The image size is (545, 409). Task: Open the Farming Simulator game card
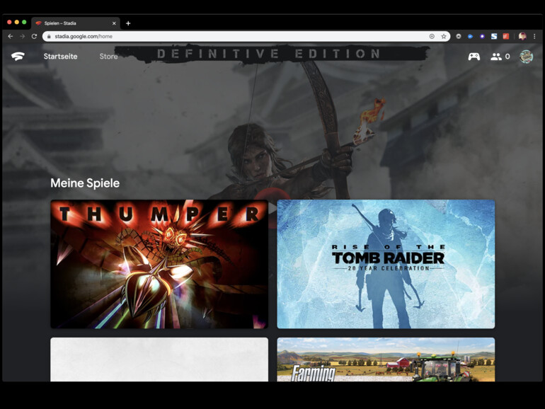(386, 359)
